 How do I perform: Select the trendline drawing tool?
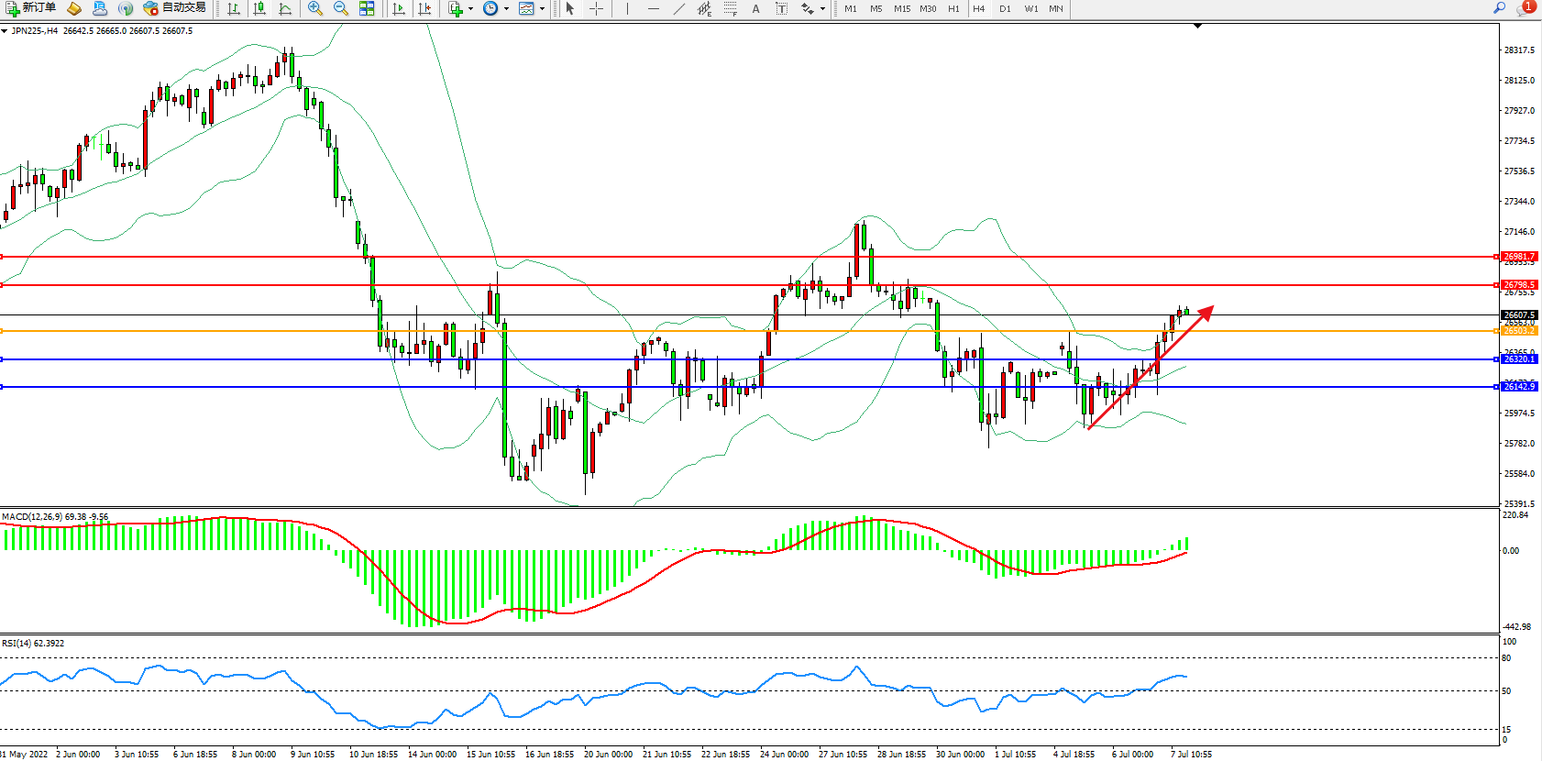(678, 8)
